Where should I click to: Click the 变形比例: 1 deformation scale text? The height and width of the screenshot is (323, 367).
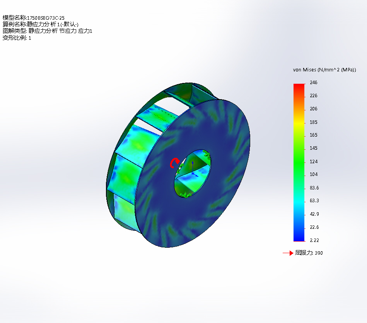(17, 38)
